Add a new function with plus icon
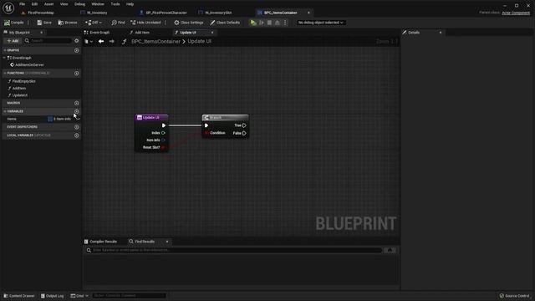This screenshot has width=535, height=301. (x=76, y=73)
